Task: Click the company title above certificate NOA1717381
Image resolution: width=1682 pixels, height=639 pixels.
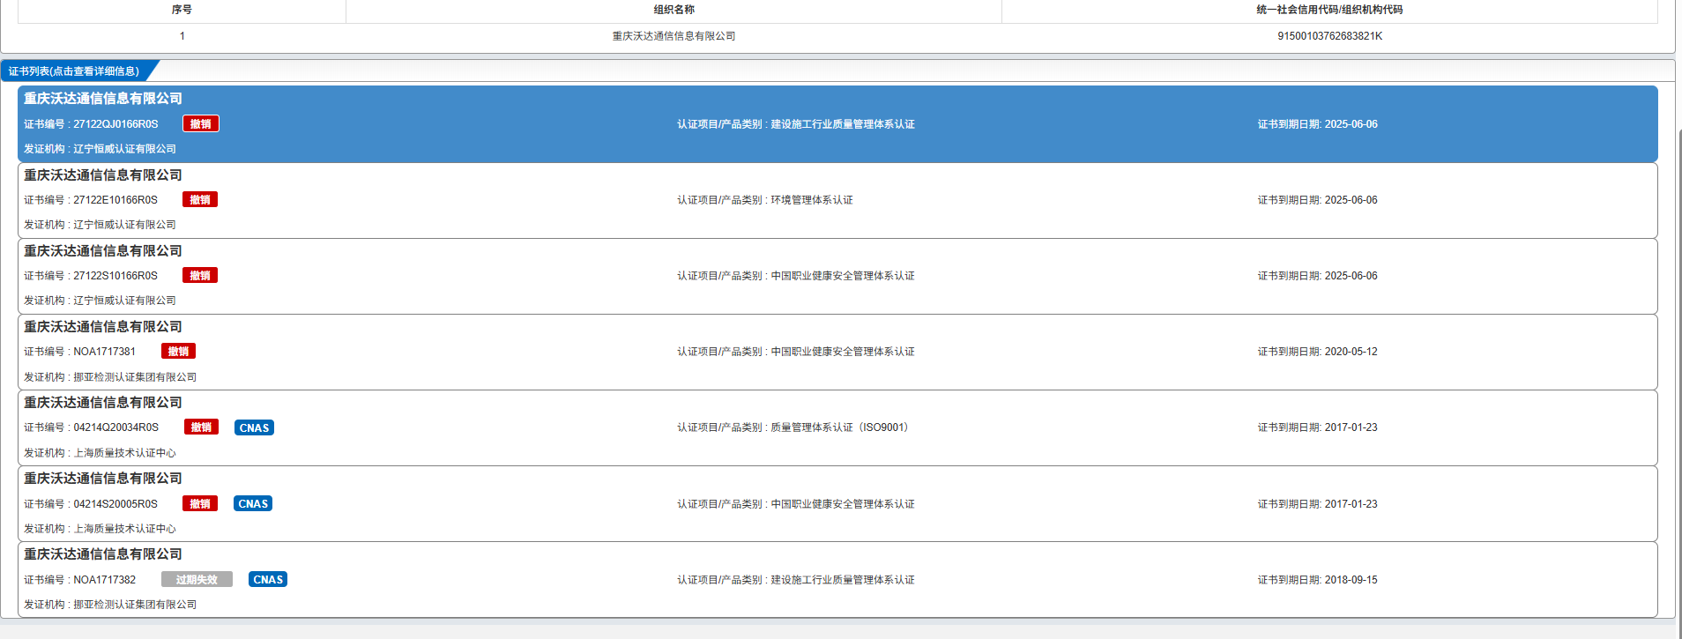Action: tap(103, 326)
